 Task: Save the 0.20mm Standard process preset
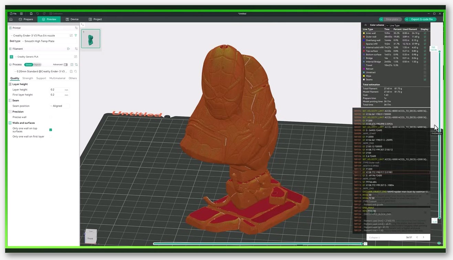tap(71, 72)
